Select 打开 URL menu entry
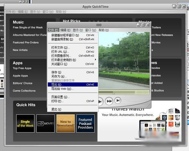 (x=73, y=52)
